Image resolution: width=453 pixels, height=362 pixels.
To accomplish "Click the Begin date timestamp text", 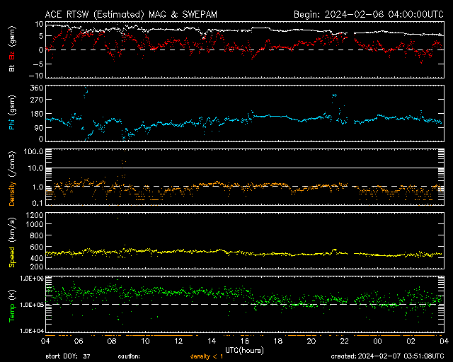I will click(369, 14).
